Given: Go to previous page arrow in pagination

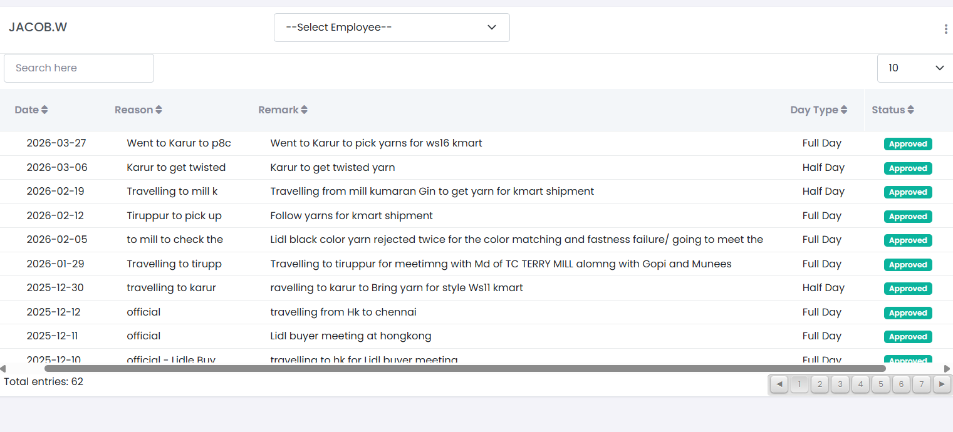Looking at the screenshot, I should point(779,384).
